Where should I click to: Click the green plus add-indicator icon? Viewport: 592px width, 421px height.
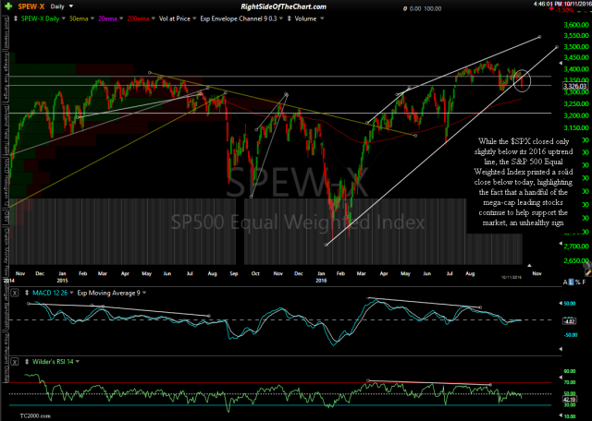tap(8, 6)
